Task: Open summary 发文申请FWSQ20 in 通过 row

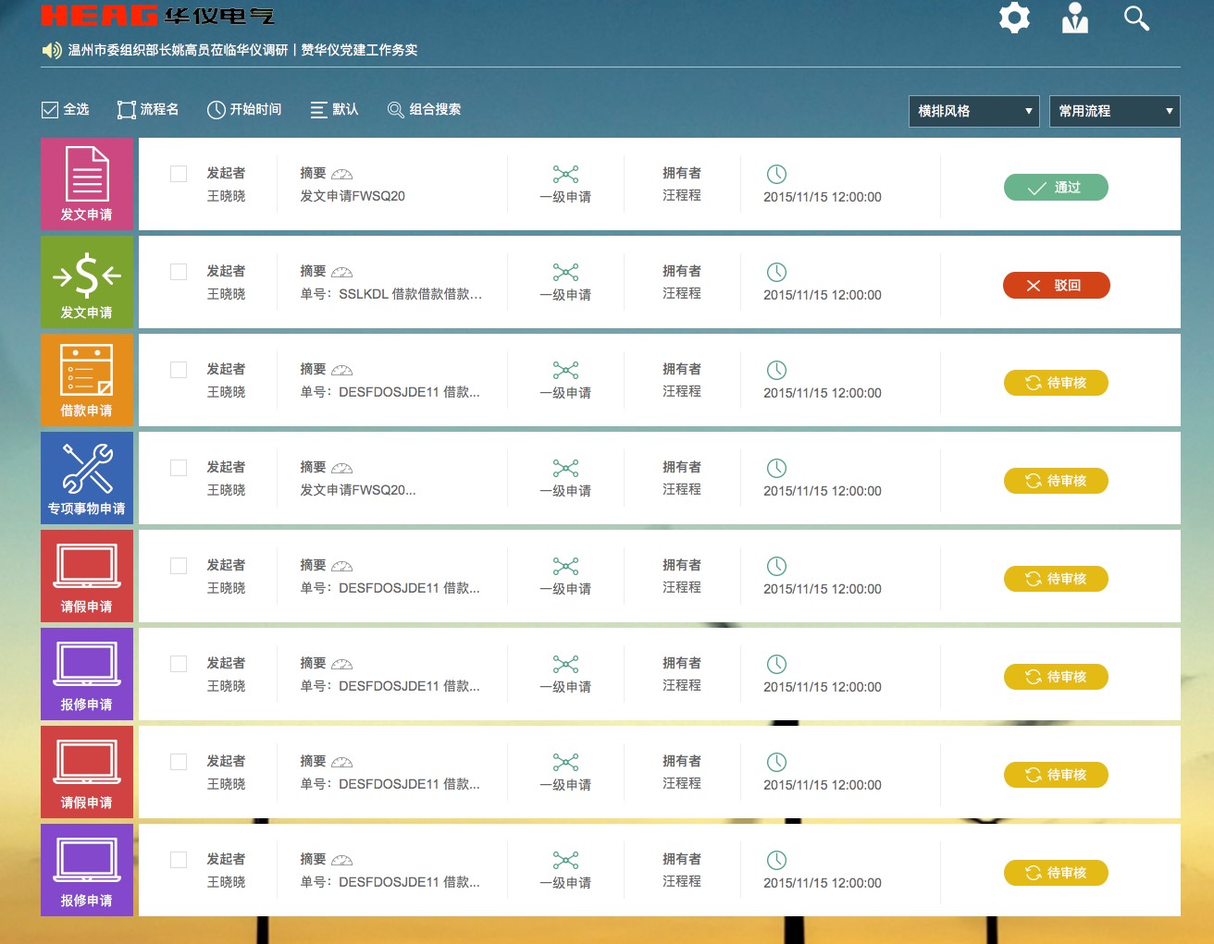Action: click(x=353, y=196)
